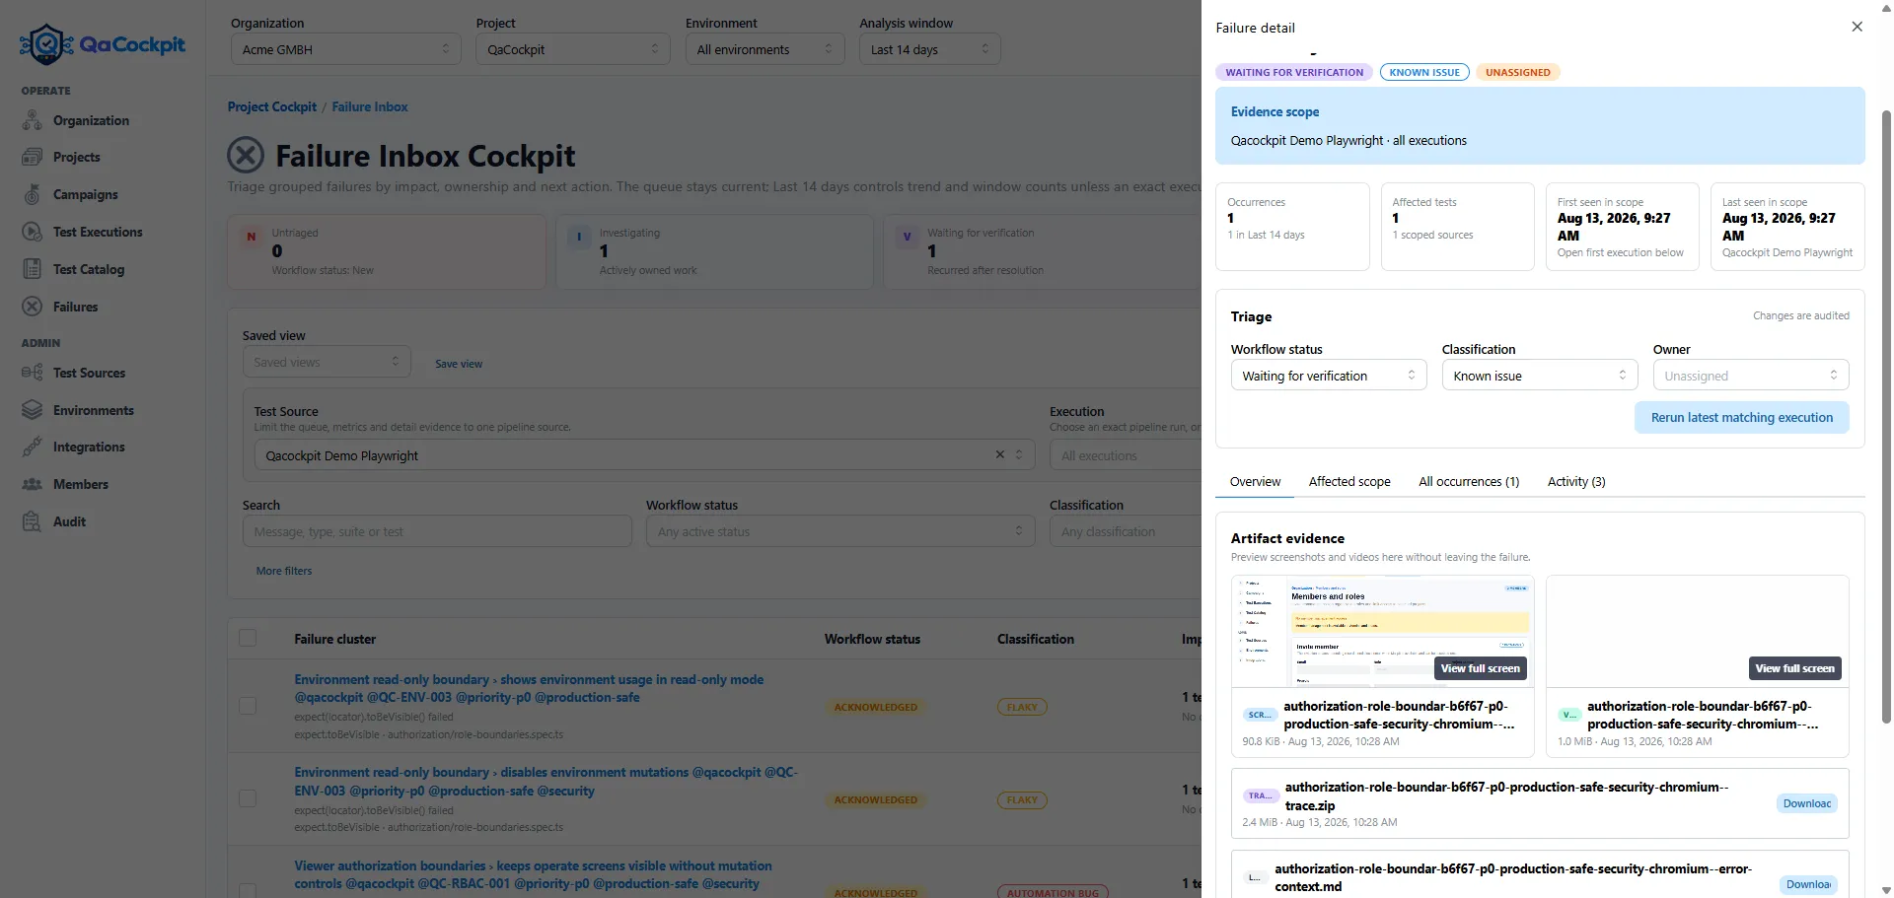Open the Project dropdown showing QaCockpit
1894x898 pixels.
(572, 49)
